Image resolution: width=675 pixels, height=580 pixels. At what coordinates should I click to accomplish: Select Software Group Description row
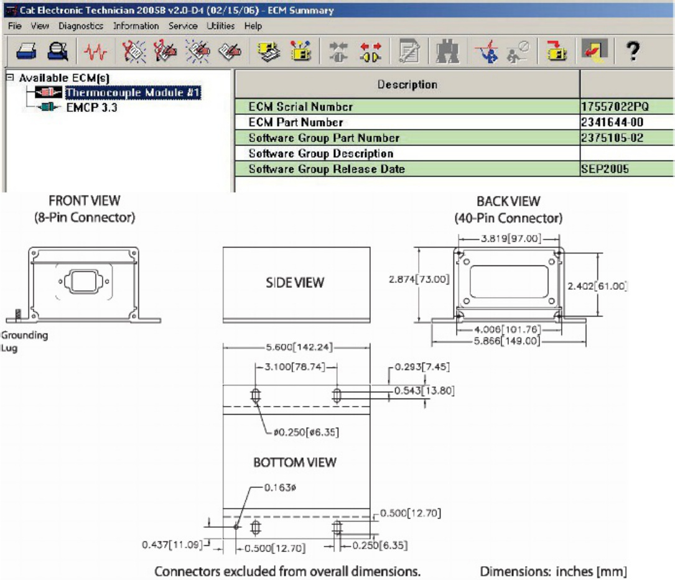click(454, 153)
